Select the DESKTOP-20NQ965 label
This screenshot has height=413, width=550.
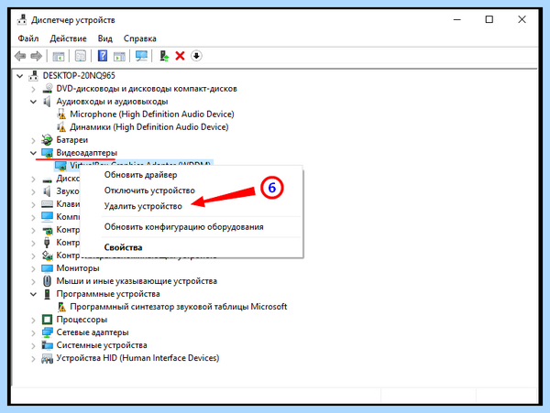click(x=79, y=76)
